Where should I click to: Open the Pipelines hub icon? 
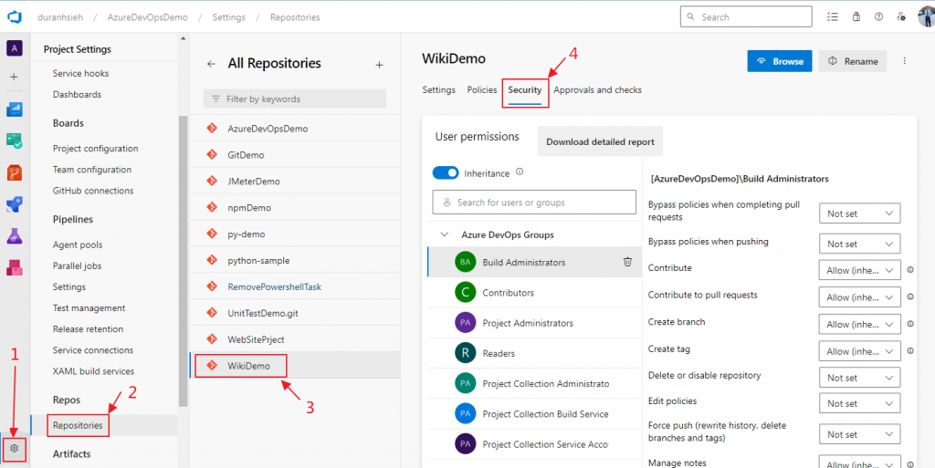click(x=15, y=205)
